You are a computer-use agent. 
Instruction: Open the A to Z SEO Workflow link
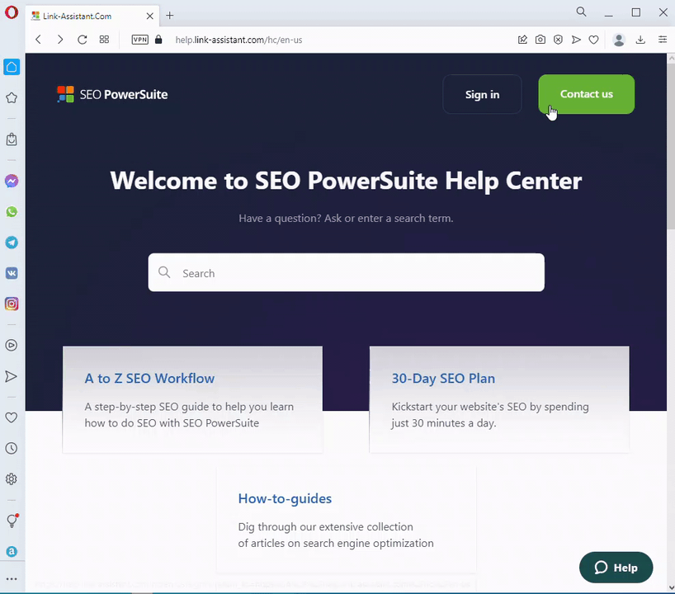tap(149, 379)
